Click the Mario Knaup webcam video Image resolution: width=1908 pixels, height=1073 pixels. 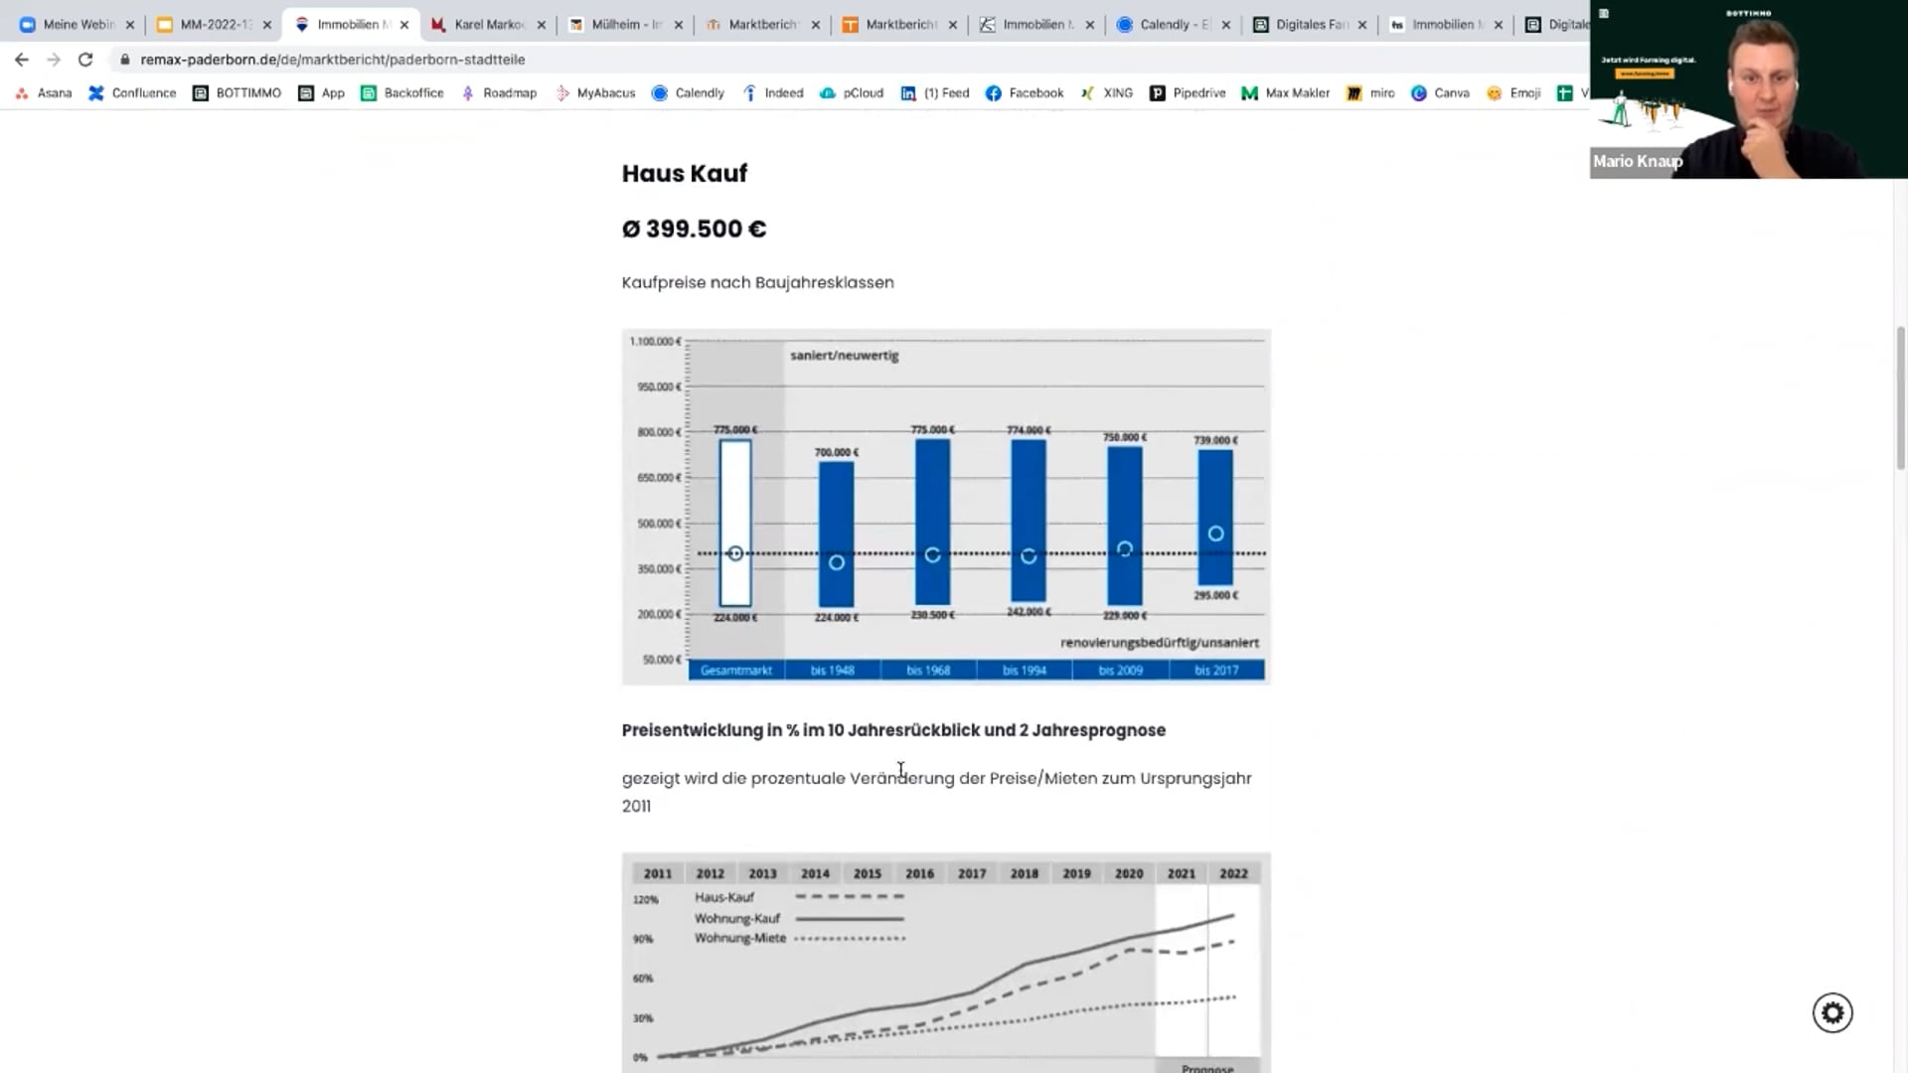(x=1748, y=89)
